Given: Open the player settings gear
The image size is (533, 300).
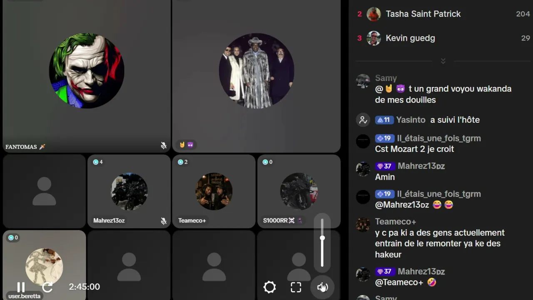Looking at the screenshot, I should (269, 287).
